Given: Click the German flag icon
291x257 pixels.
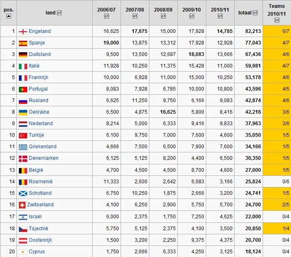Looking at the screenshot, I should coord(23,55).
